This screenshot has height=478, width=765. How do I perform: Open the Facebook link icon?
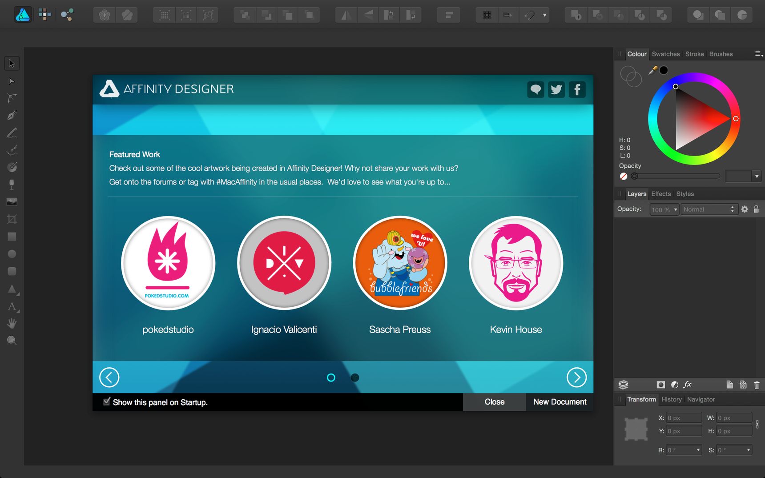click(577, 89)
